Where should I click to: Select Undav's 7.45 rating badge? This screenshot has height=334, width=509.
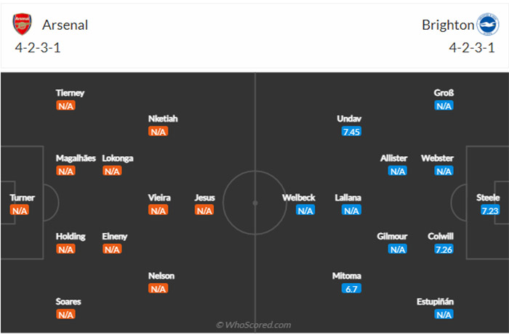[x=351, y=131]
